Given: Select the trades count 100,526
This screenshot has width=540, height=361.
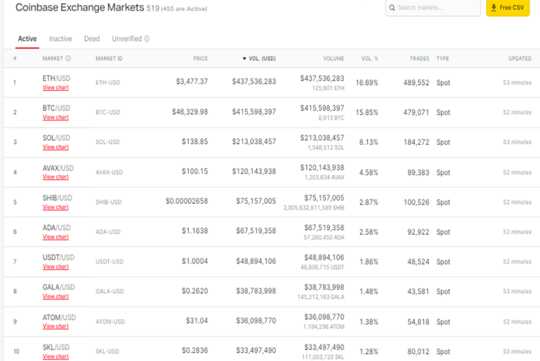Looking at the screenshot, I should (416, 202).
